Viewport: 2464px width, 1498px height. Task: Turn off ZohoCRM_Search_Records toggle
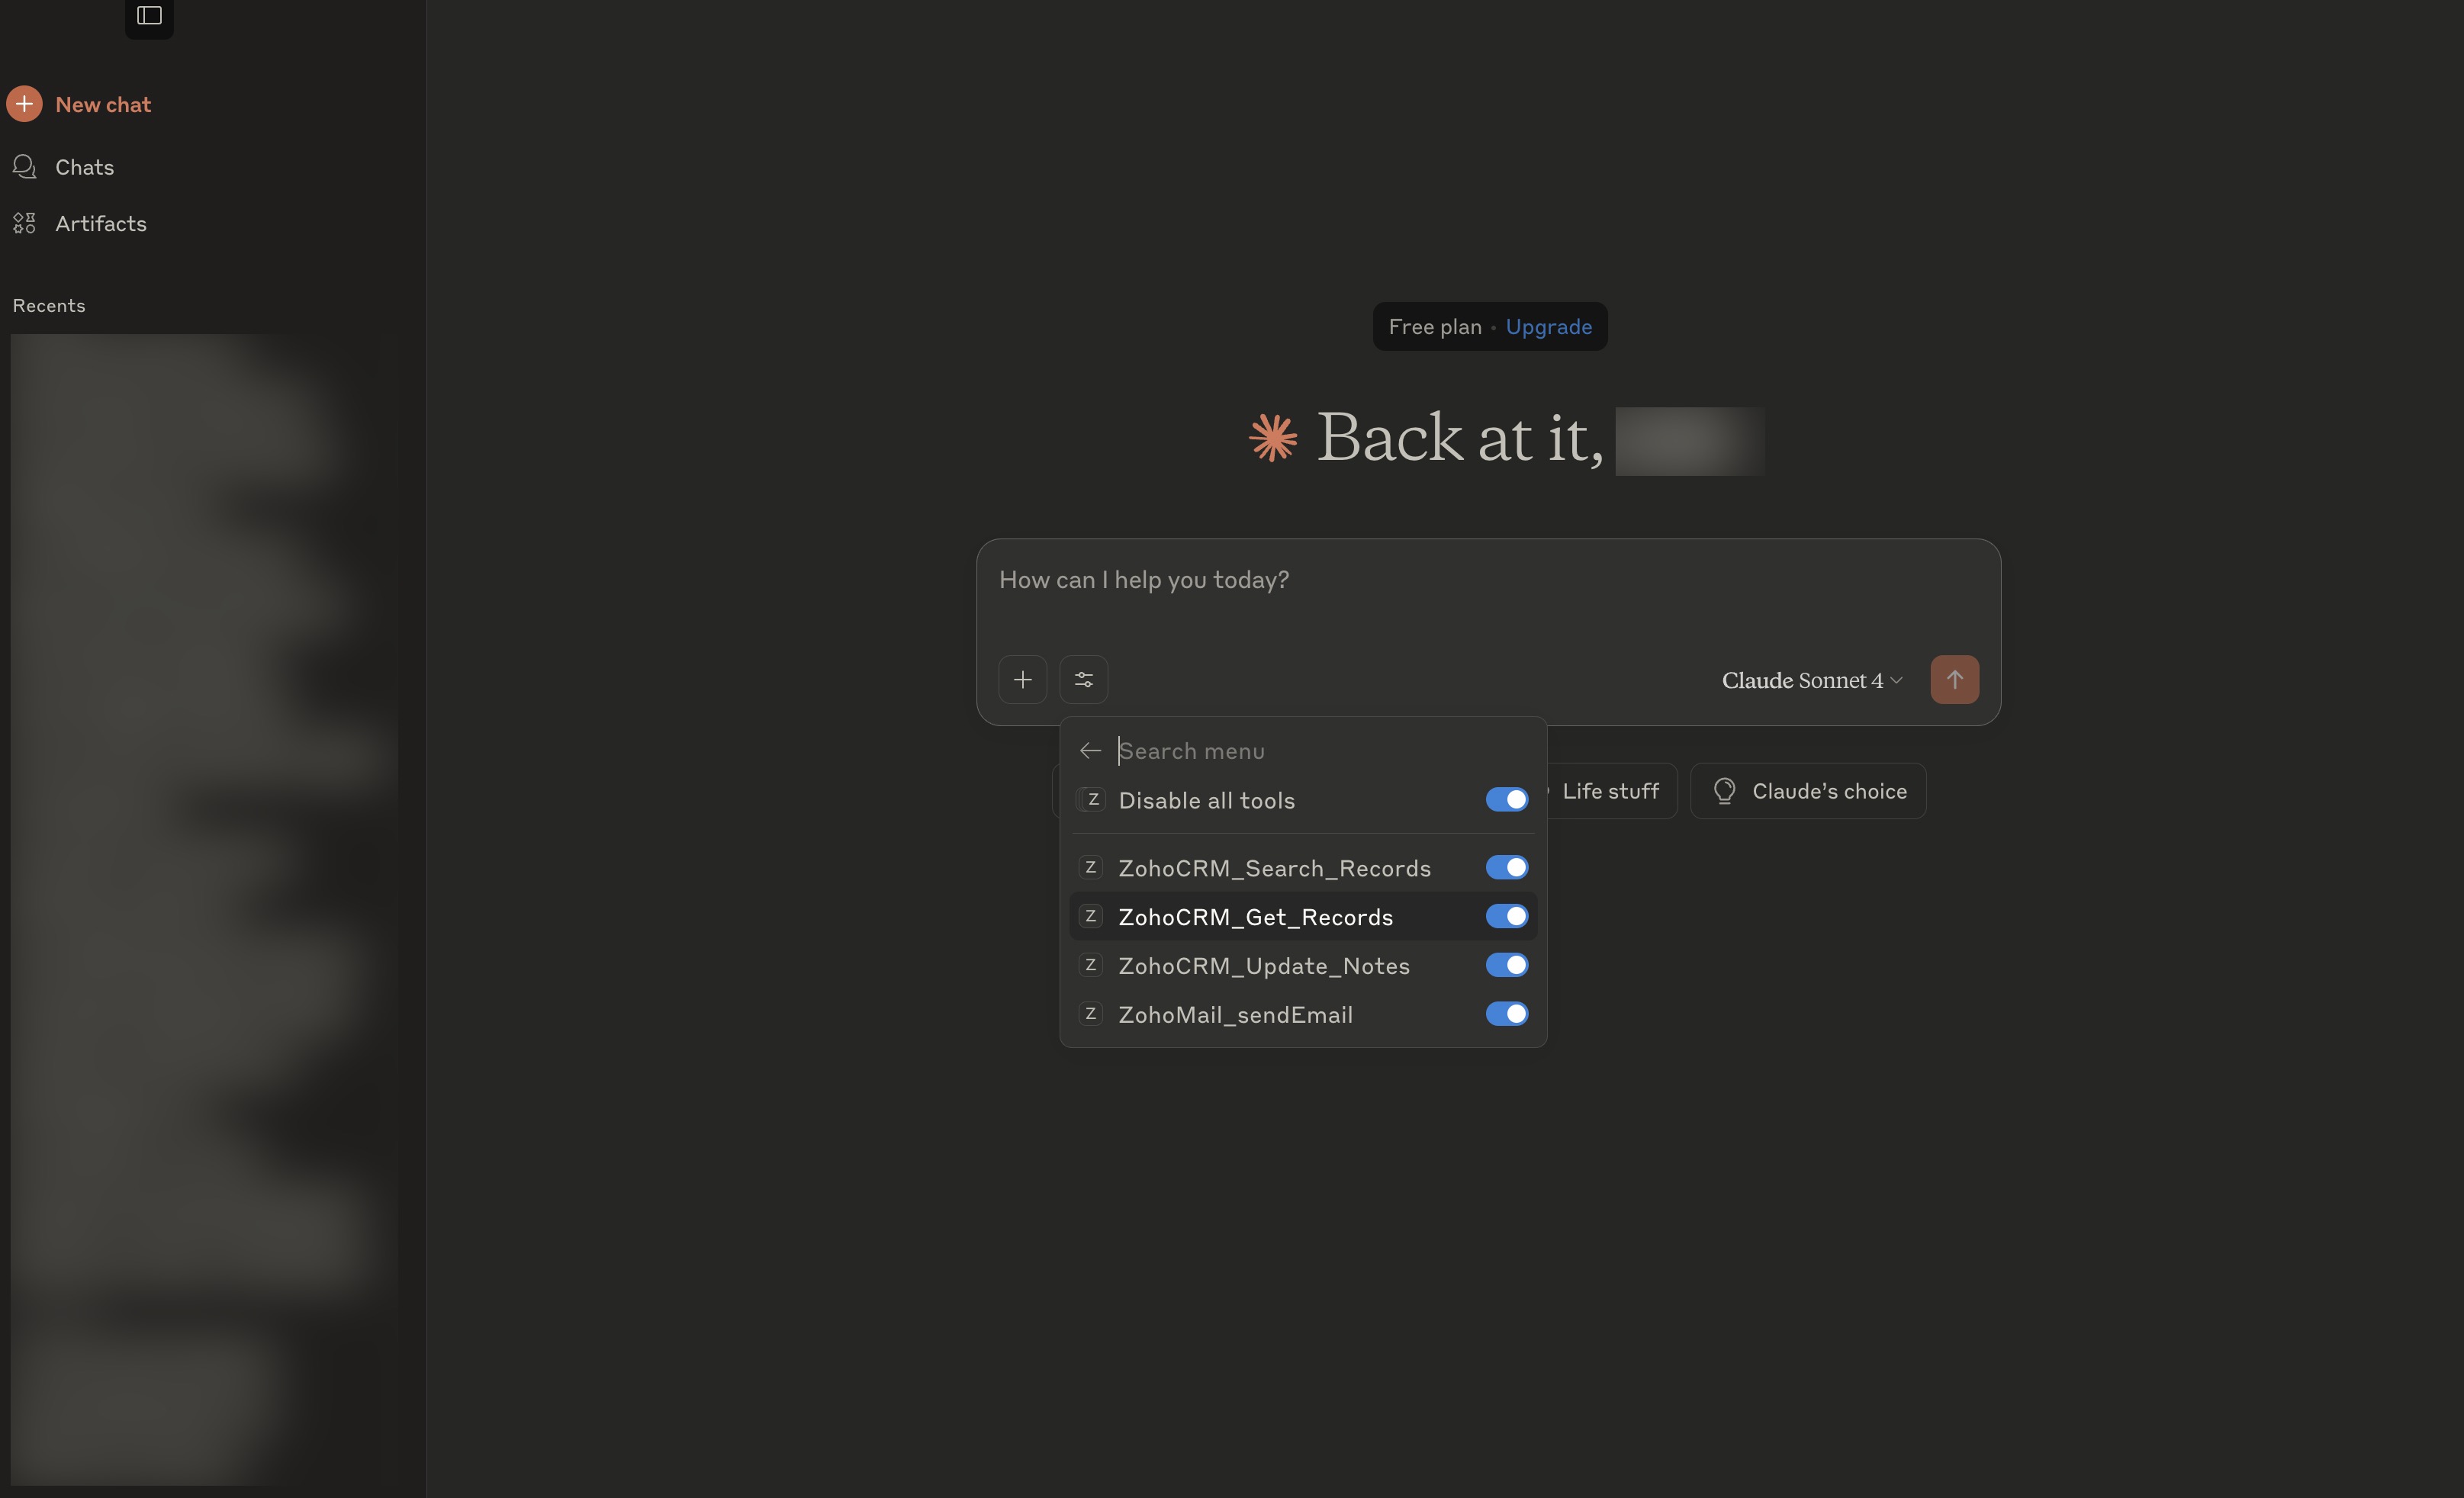(x=1506, y=868)
